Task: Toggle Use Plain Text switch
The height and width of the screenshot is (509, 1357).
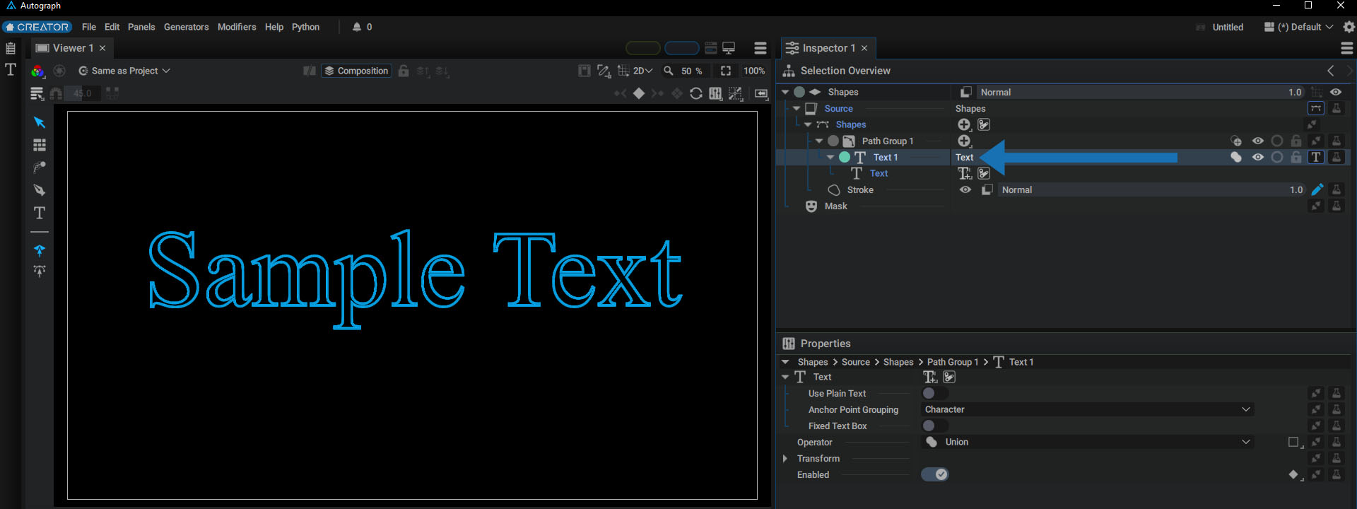Action: point(934,393)
